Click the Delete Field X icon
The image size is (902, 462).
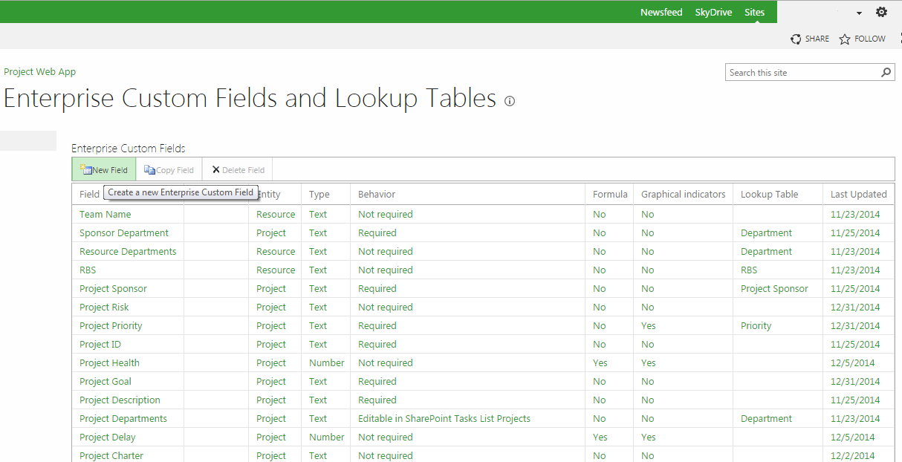pyautogui.click(x=215, y=170)
